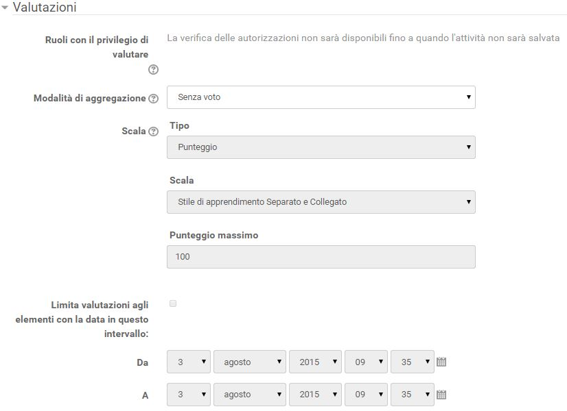Viewport: 567px width, 411px height.
Task: Open A day dropdown showing 3
Action: [189, 395]
